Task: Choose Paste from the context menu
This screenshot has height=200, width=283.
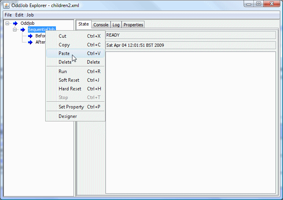Action: click(64, 53)
